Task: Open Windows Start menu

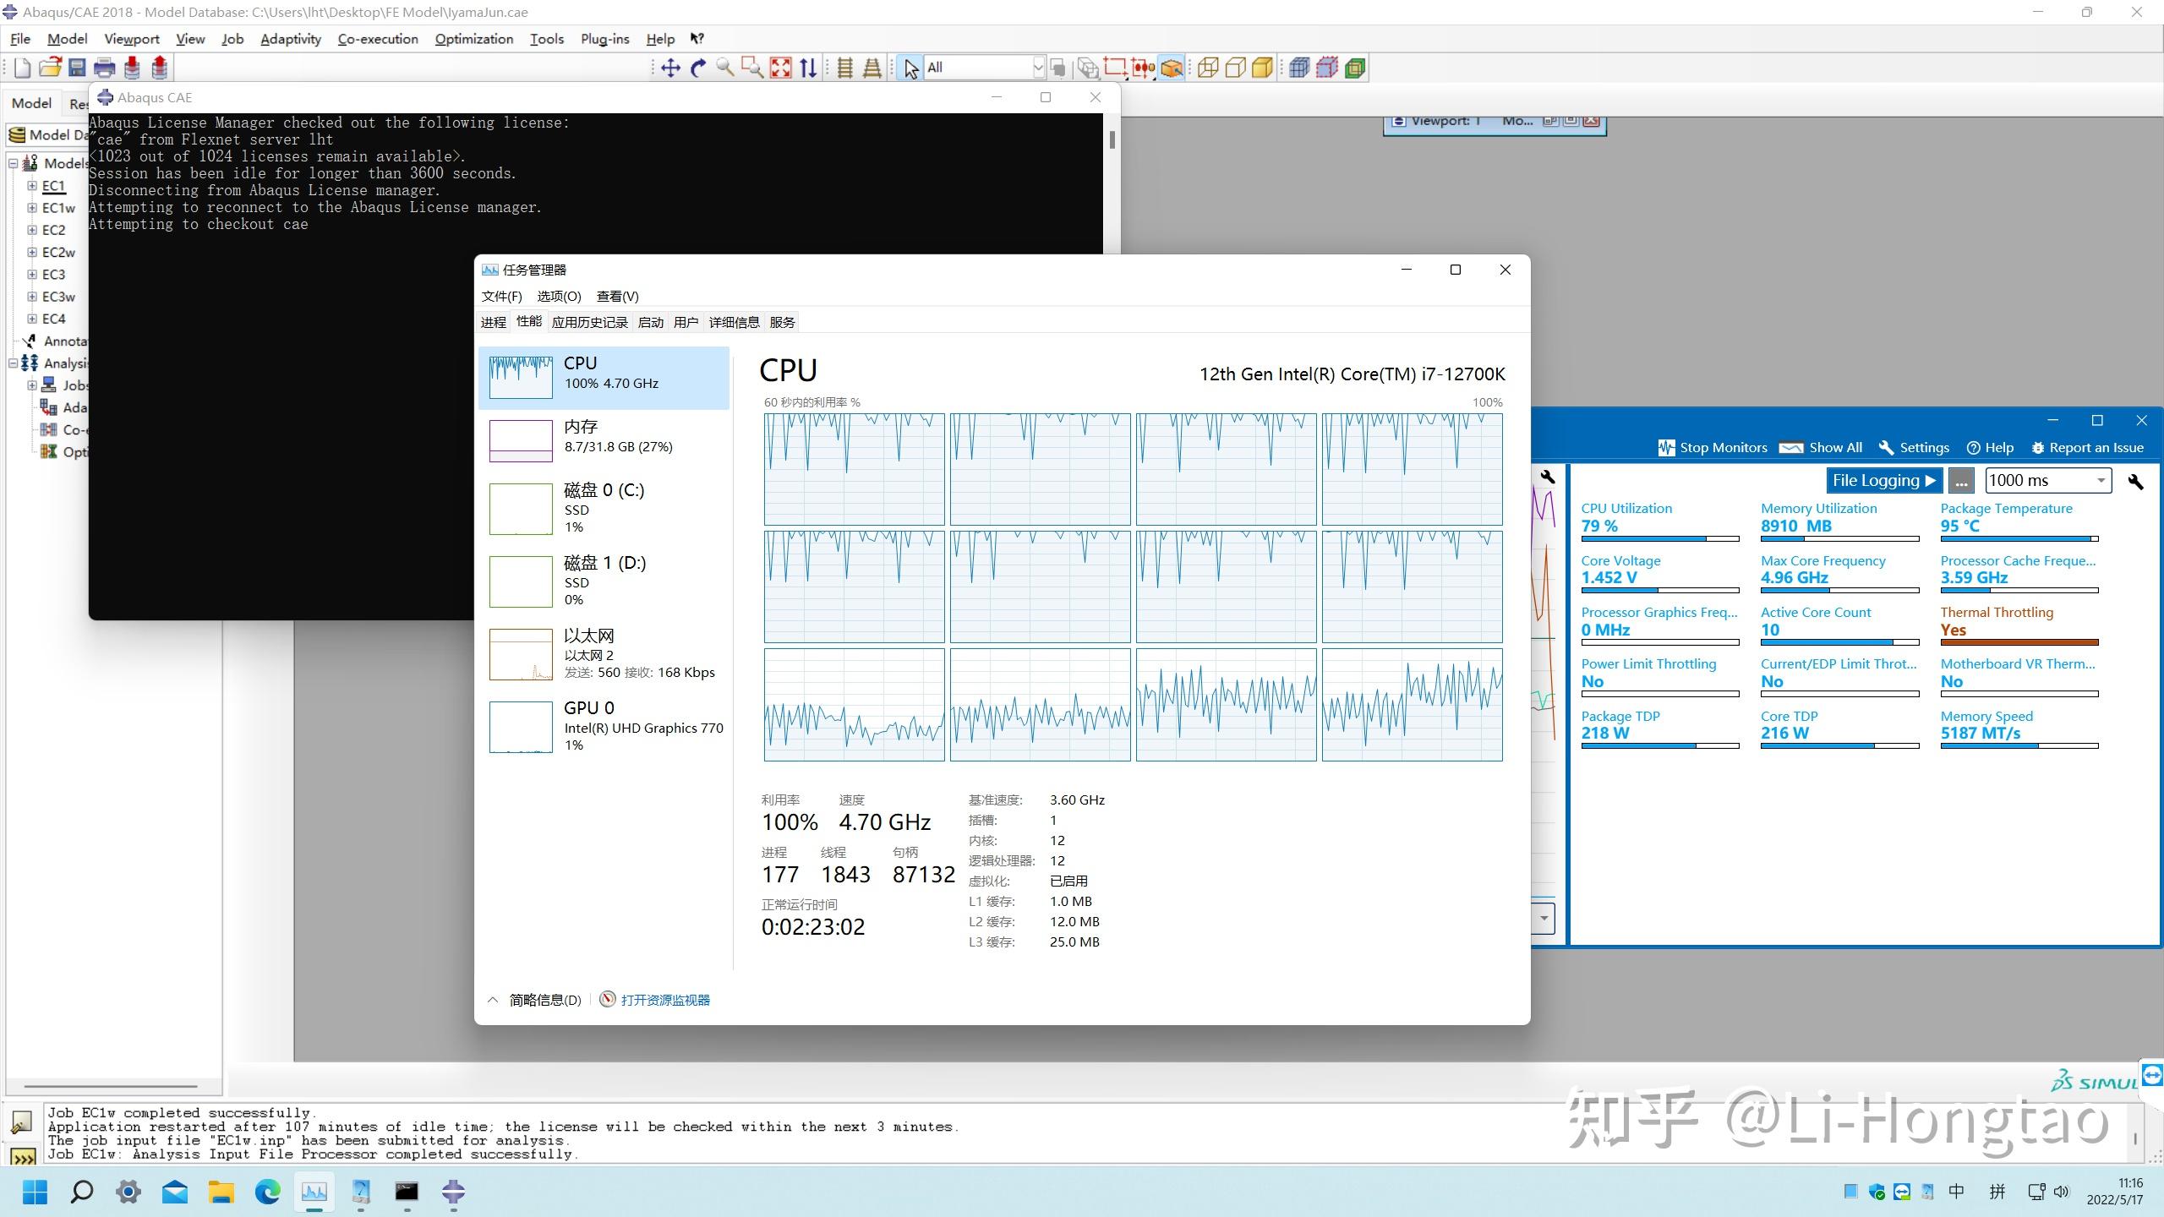Action: [35, 1192]
